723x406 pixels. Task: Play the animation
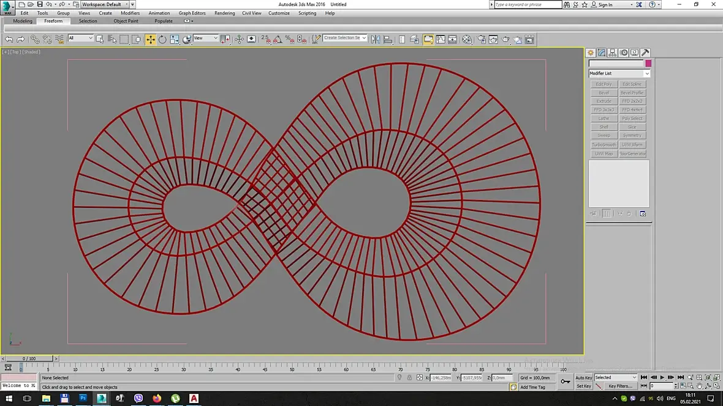click(x=662, y=378)
